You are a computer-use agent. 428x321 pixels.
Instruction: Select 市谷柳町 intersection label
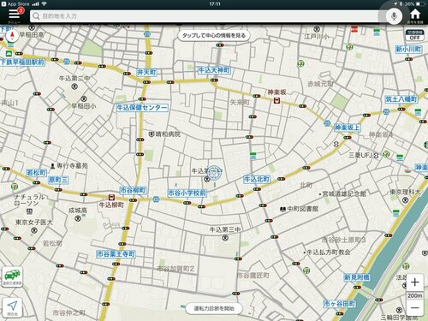tap(133, 190)
